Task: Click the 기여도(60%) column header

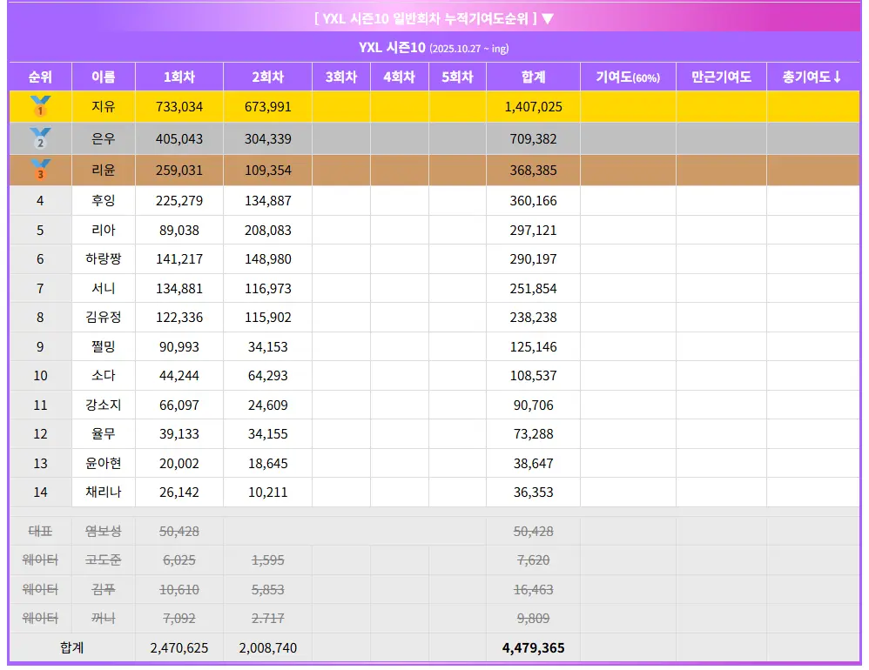Action: click(628, 77)
